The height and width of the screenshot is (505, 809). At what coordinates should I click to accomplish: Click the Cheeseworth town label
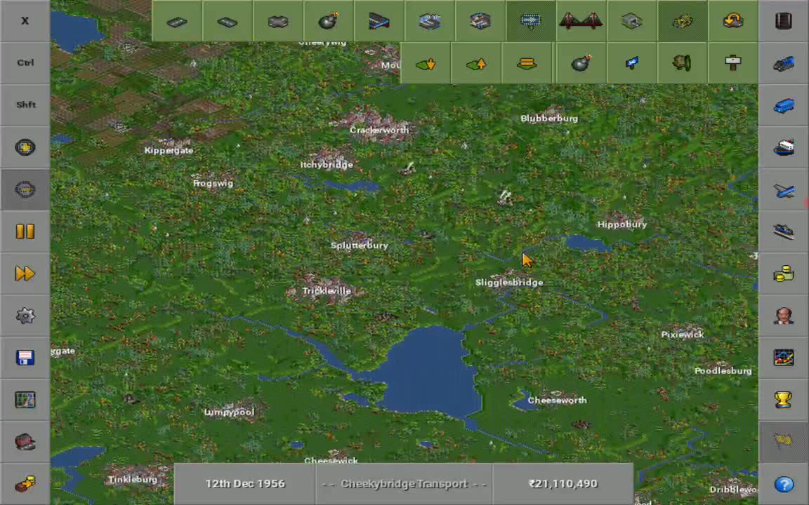coord(557,400)
